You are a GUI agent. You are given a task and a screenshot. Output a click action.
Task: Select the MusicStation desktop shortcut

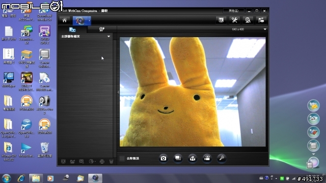(26, 150)
